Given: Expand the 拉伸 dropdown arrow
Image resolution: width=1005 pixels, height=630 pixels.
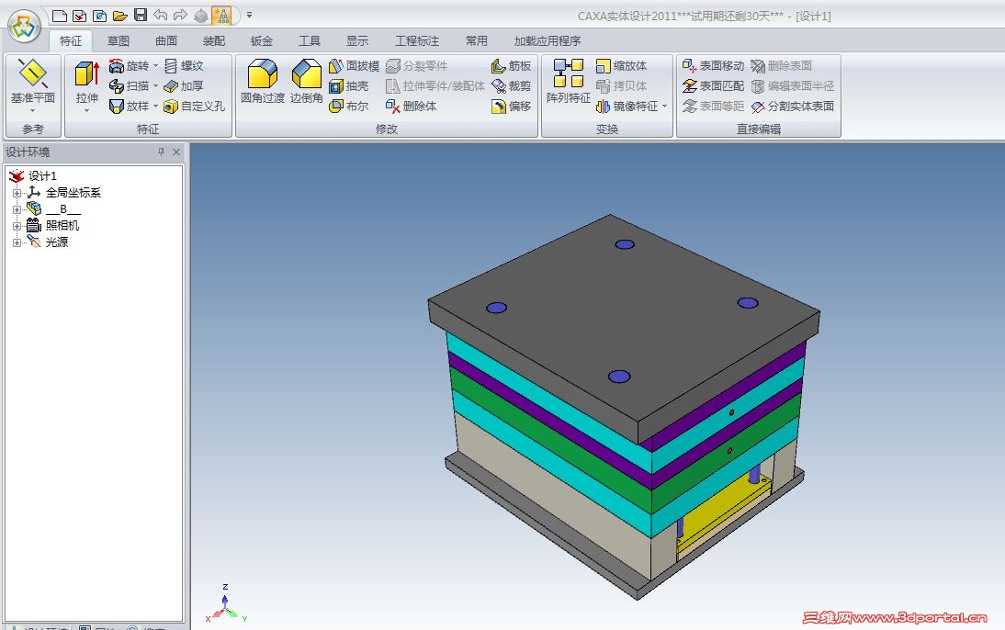Looking at the screenshot, I should [x=87, y=110].
